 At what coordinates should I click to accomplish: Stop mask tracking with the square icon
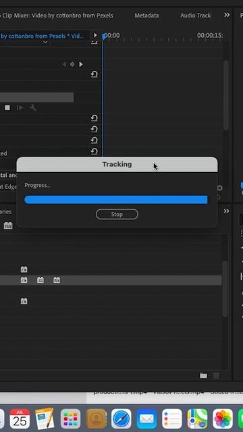(x=7, y=108)
